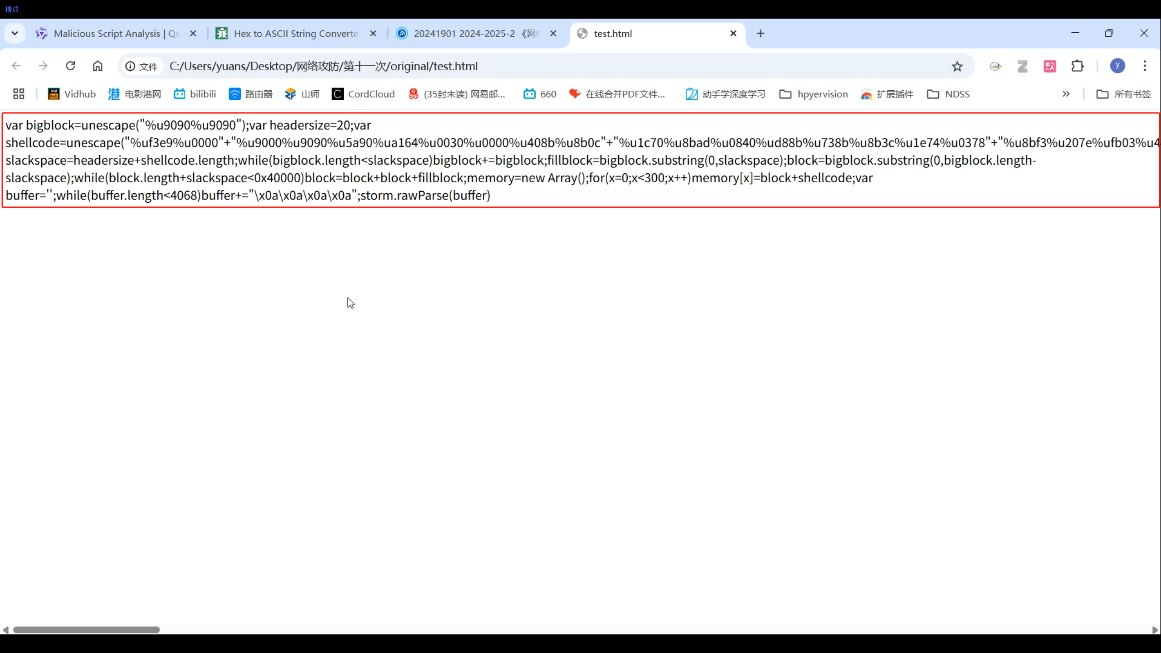Screen dimensions: 1161x653
Task: Open the extensions puzzle icon
Action: tap(1078, 66)
